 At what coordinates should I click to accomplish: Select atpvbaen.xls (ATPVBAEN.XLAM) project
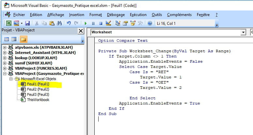44,47
